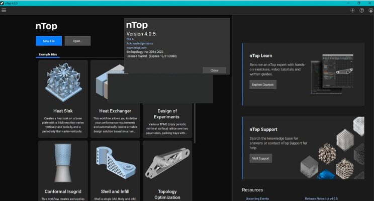Open the Shell and Infill example thumbnail
This screenshot has width=374, height=201.
pos(116,163)
